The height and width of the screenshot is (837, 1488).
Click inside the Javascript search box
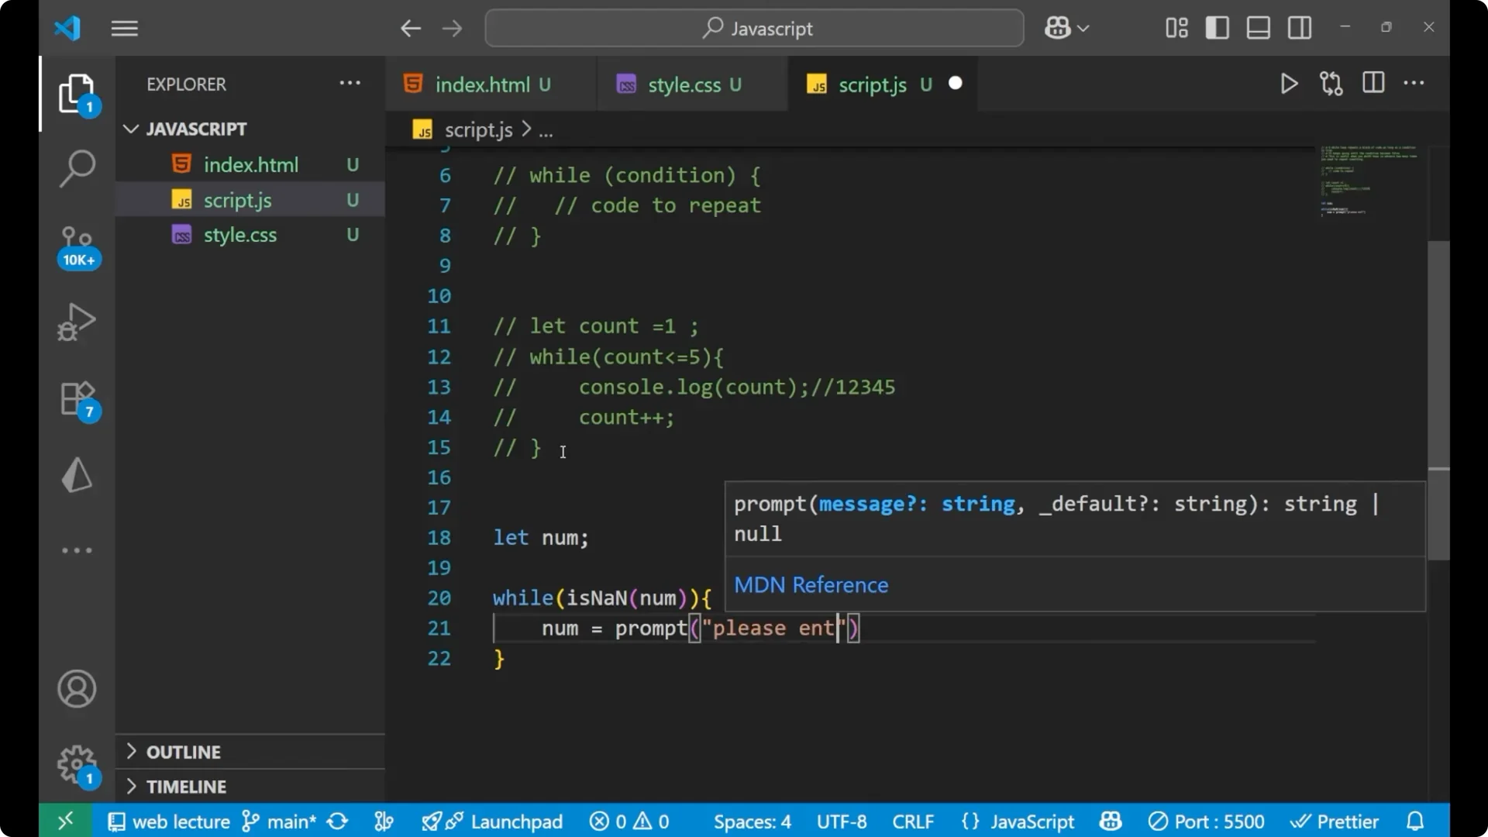coord(753,28)
